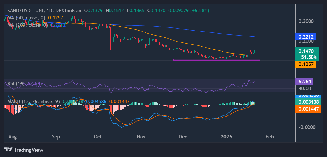Click the 2026 label on time axis

(226, 137)
